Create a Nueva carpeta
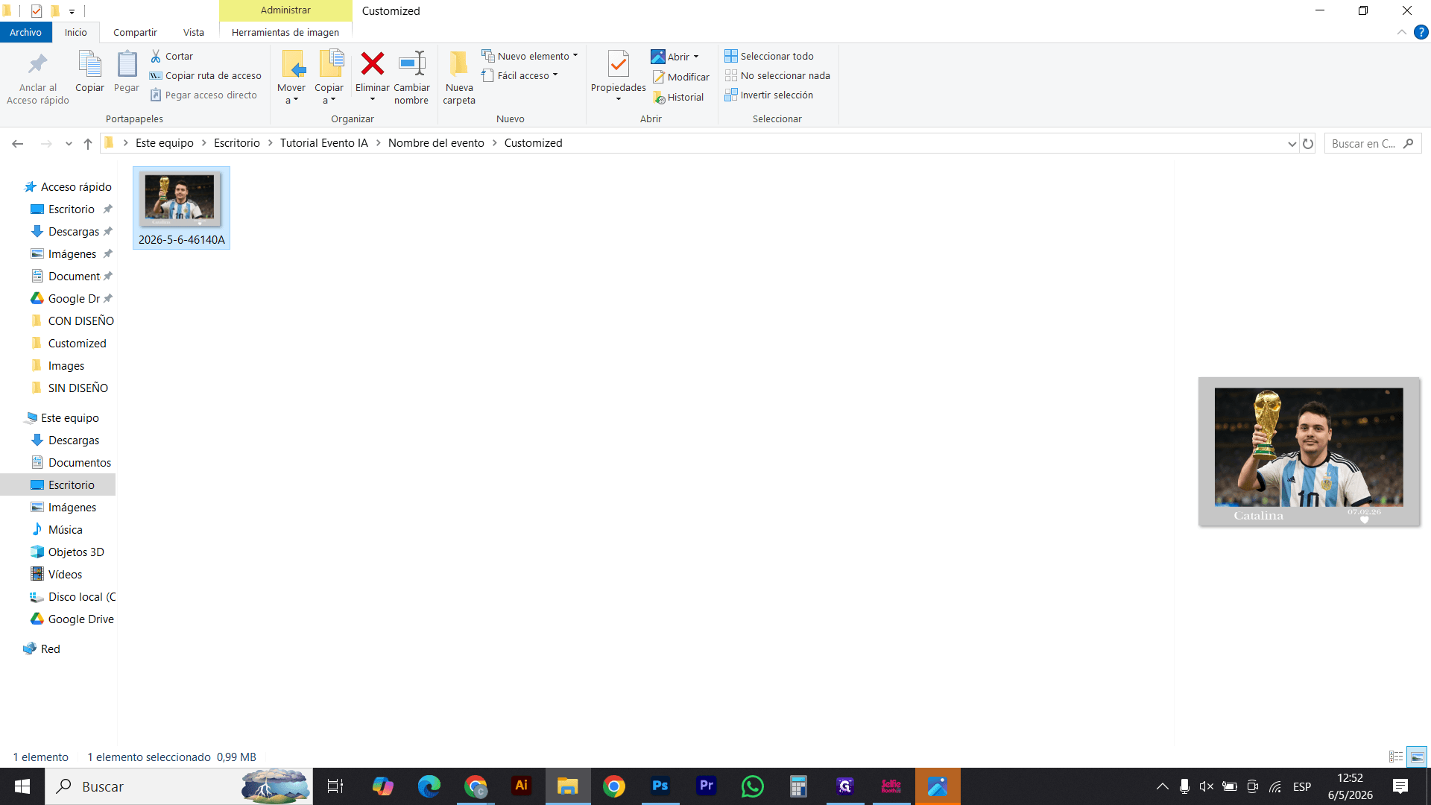The image size is (1431, 805). coord(459,78)
